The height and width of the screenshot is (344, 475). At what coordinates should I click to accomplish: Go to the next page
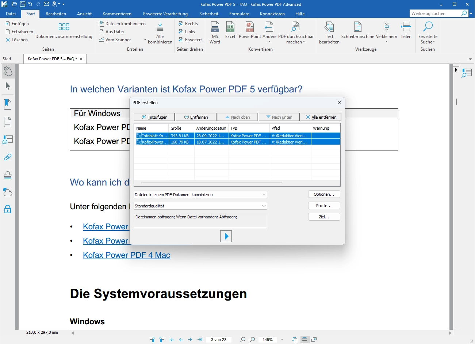tap(190, 340)
